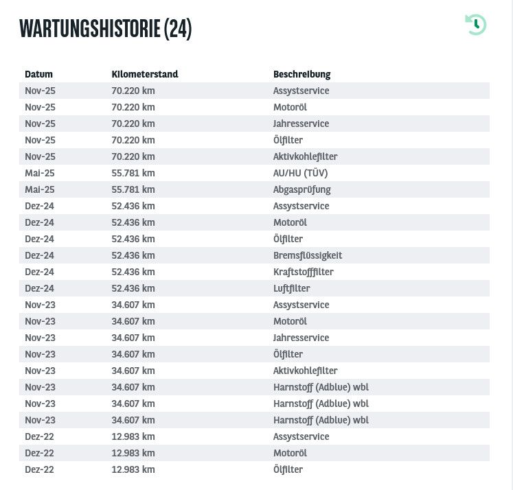Select the Abgasprüfung row
This screenshot has height=490, width=513.
pyautogui.click(x=254, y=189)
